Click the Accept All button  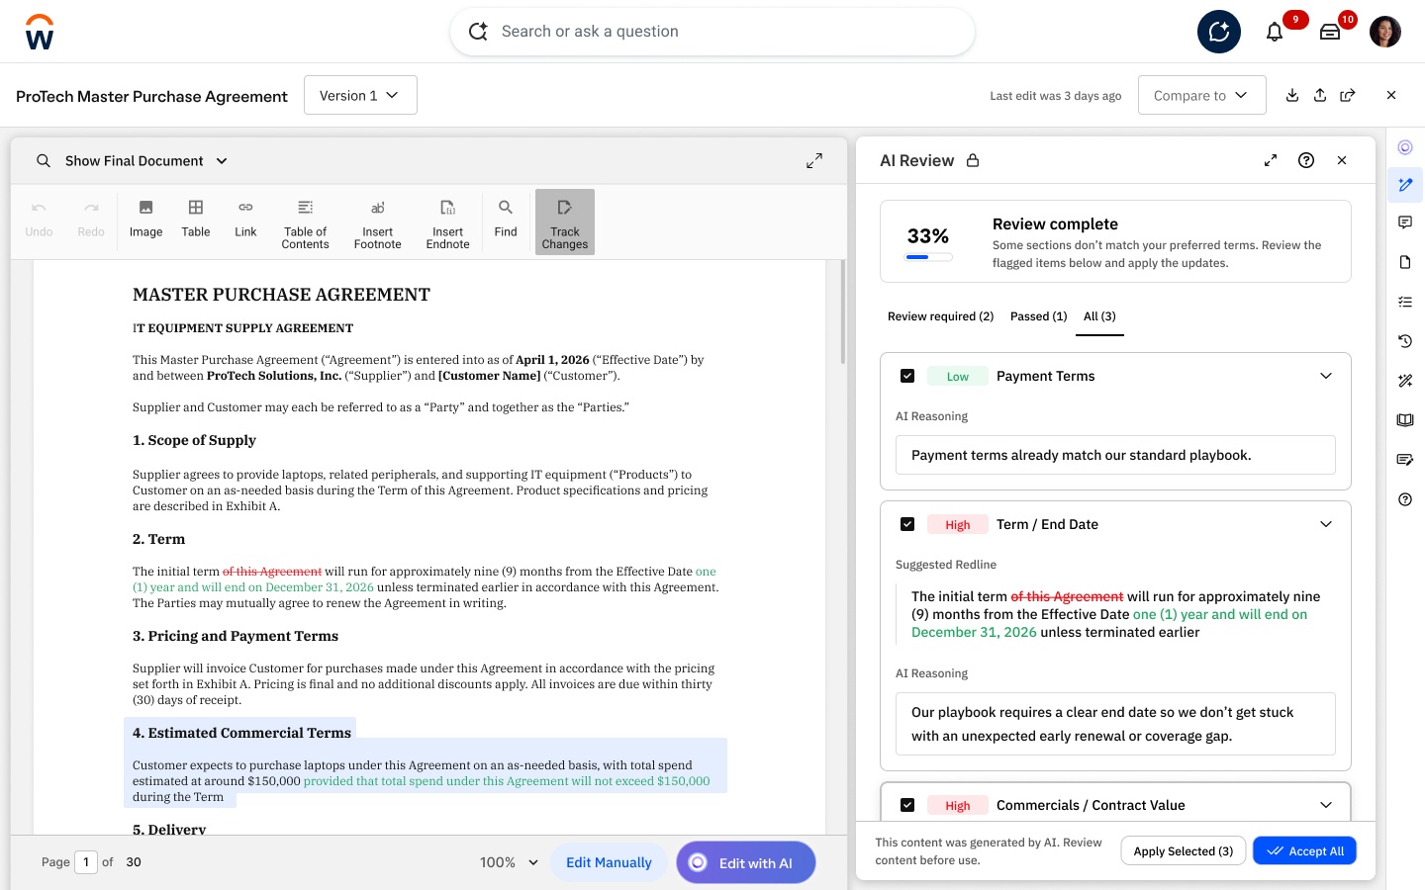pos(1304,850)
